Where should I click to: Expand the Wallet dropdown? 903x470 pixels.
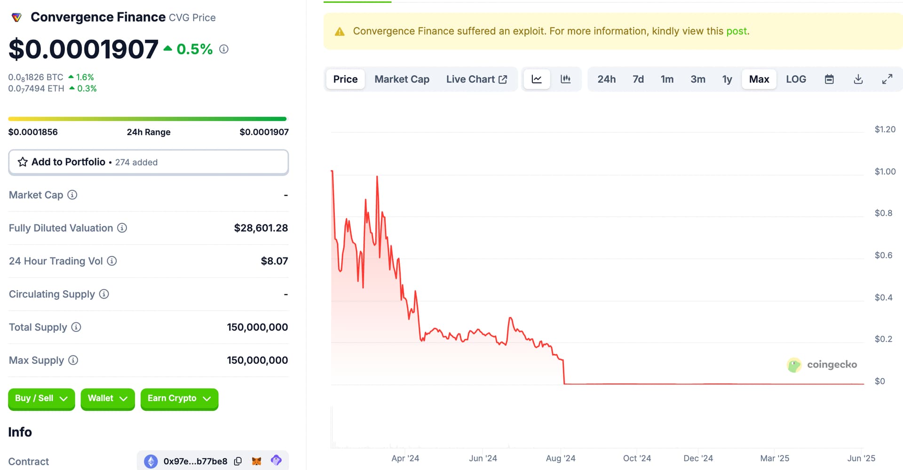[107, 399]
